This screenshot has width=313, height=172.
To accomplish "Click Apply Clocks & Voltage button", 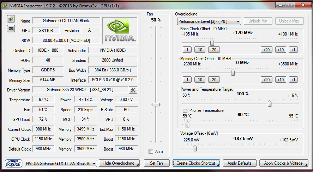I will point(283,163).
